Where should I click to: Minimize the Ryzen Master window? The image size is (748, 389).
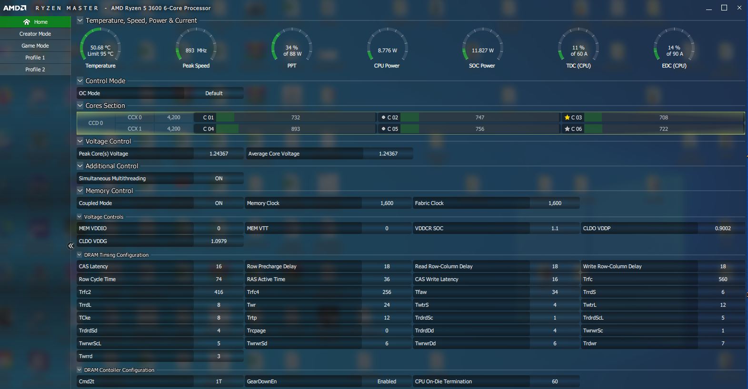click(x=709, y=8)
